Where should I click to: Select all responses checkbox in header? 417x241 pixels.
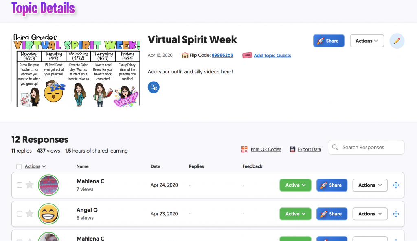coord(19,166)
